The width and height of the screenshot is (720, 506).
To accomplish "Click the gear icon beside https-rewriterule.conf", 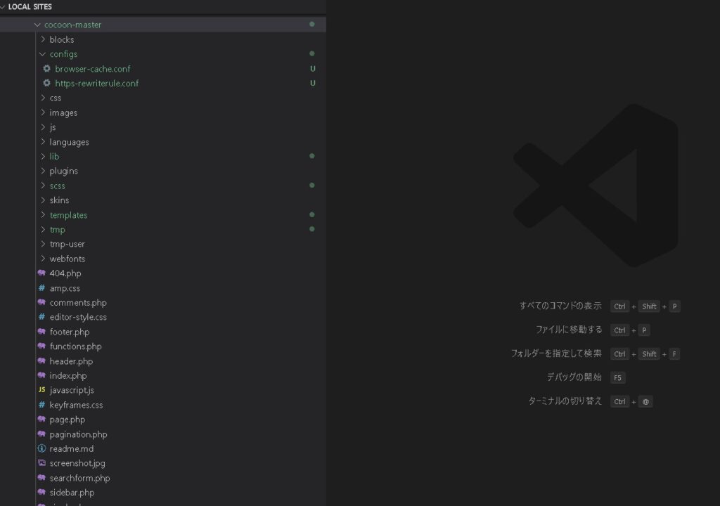I will pos(47,83).
